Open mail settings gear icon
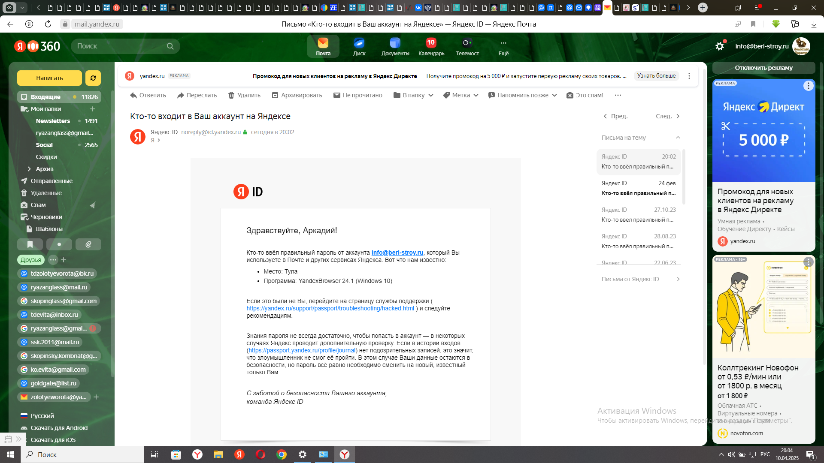 click(720, 46)
